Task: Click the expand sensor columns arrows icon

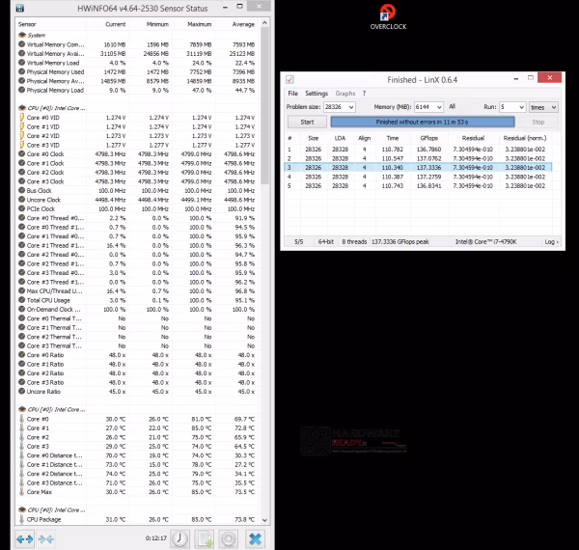Action: [x=25, y=539]
